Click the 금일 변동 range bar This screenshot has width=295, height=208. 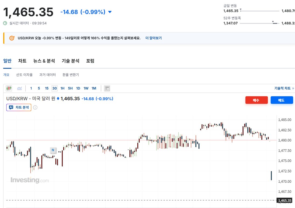pos(260,11)
